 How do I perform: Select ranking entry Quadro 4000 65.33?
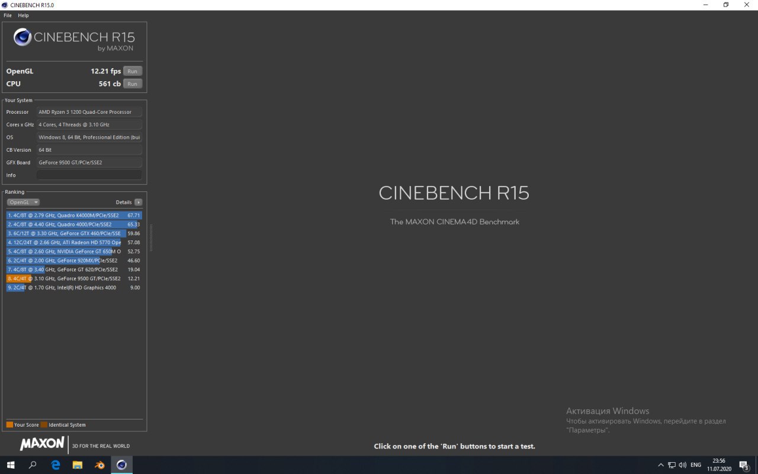74,225
